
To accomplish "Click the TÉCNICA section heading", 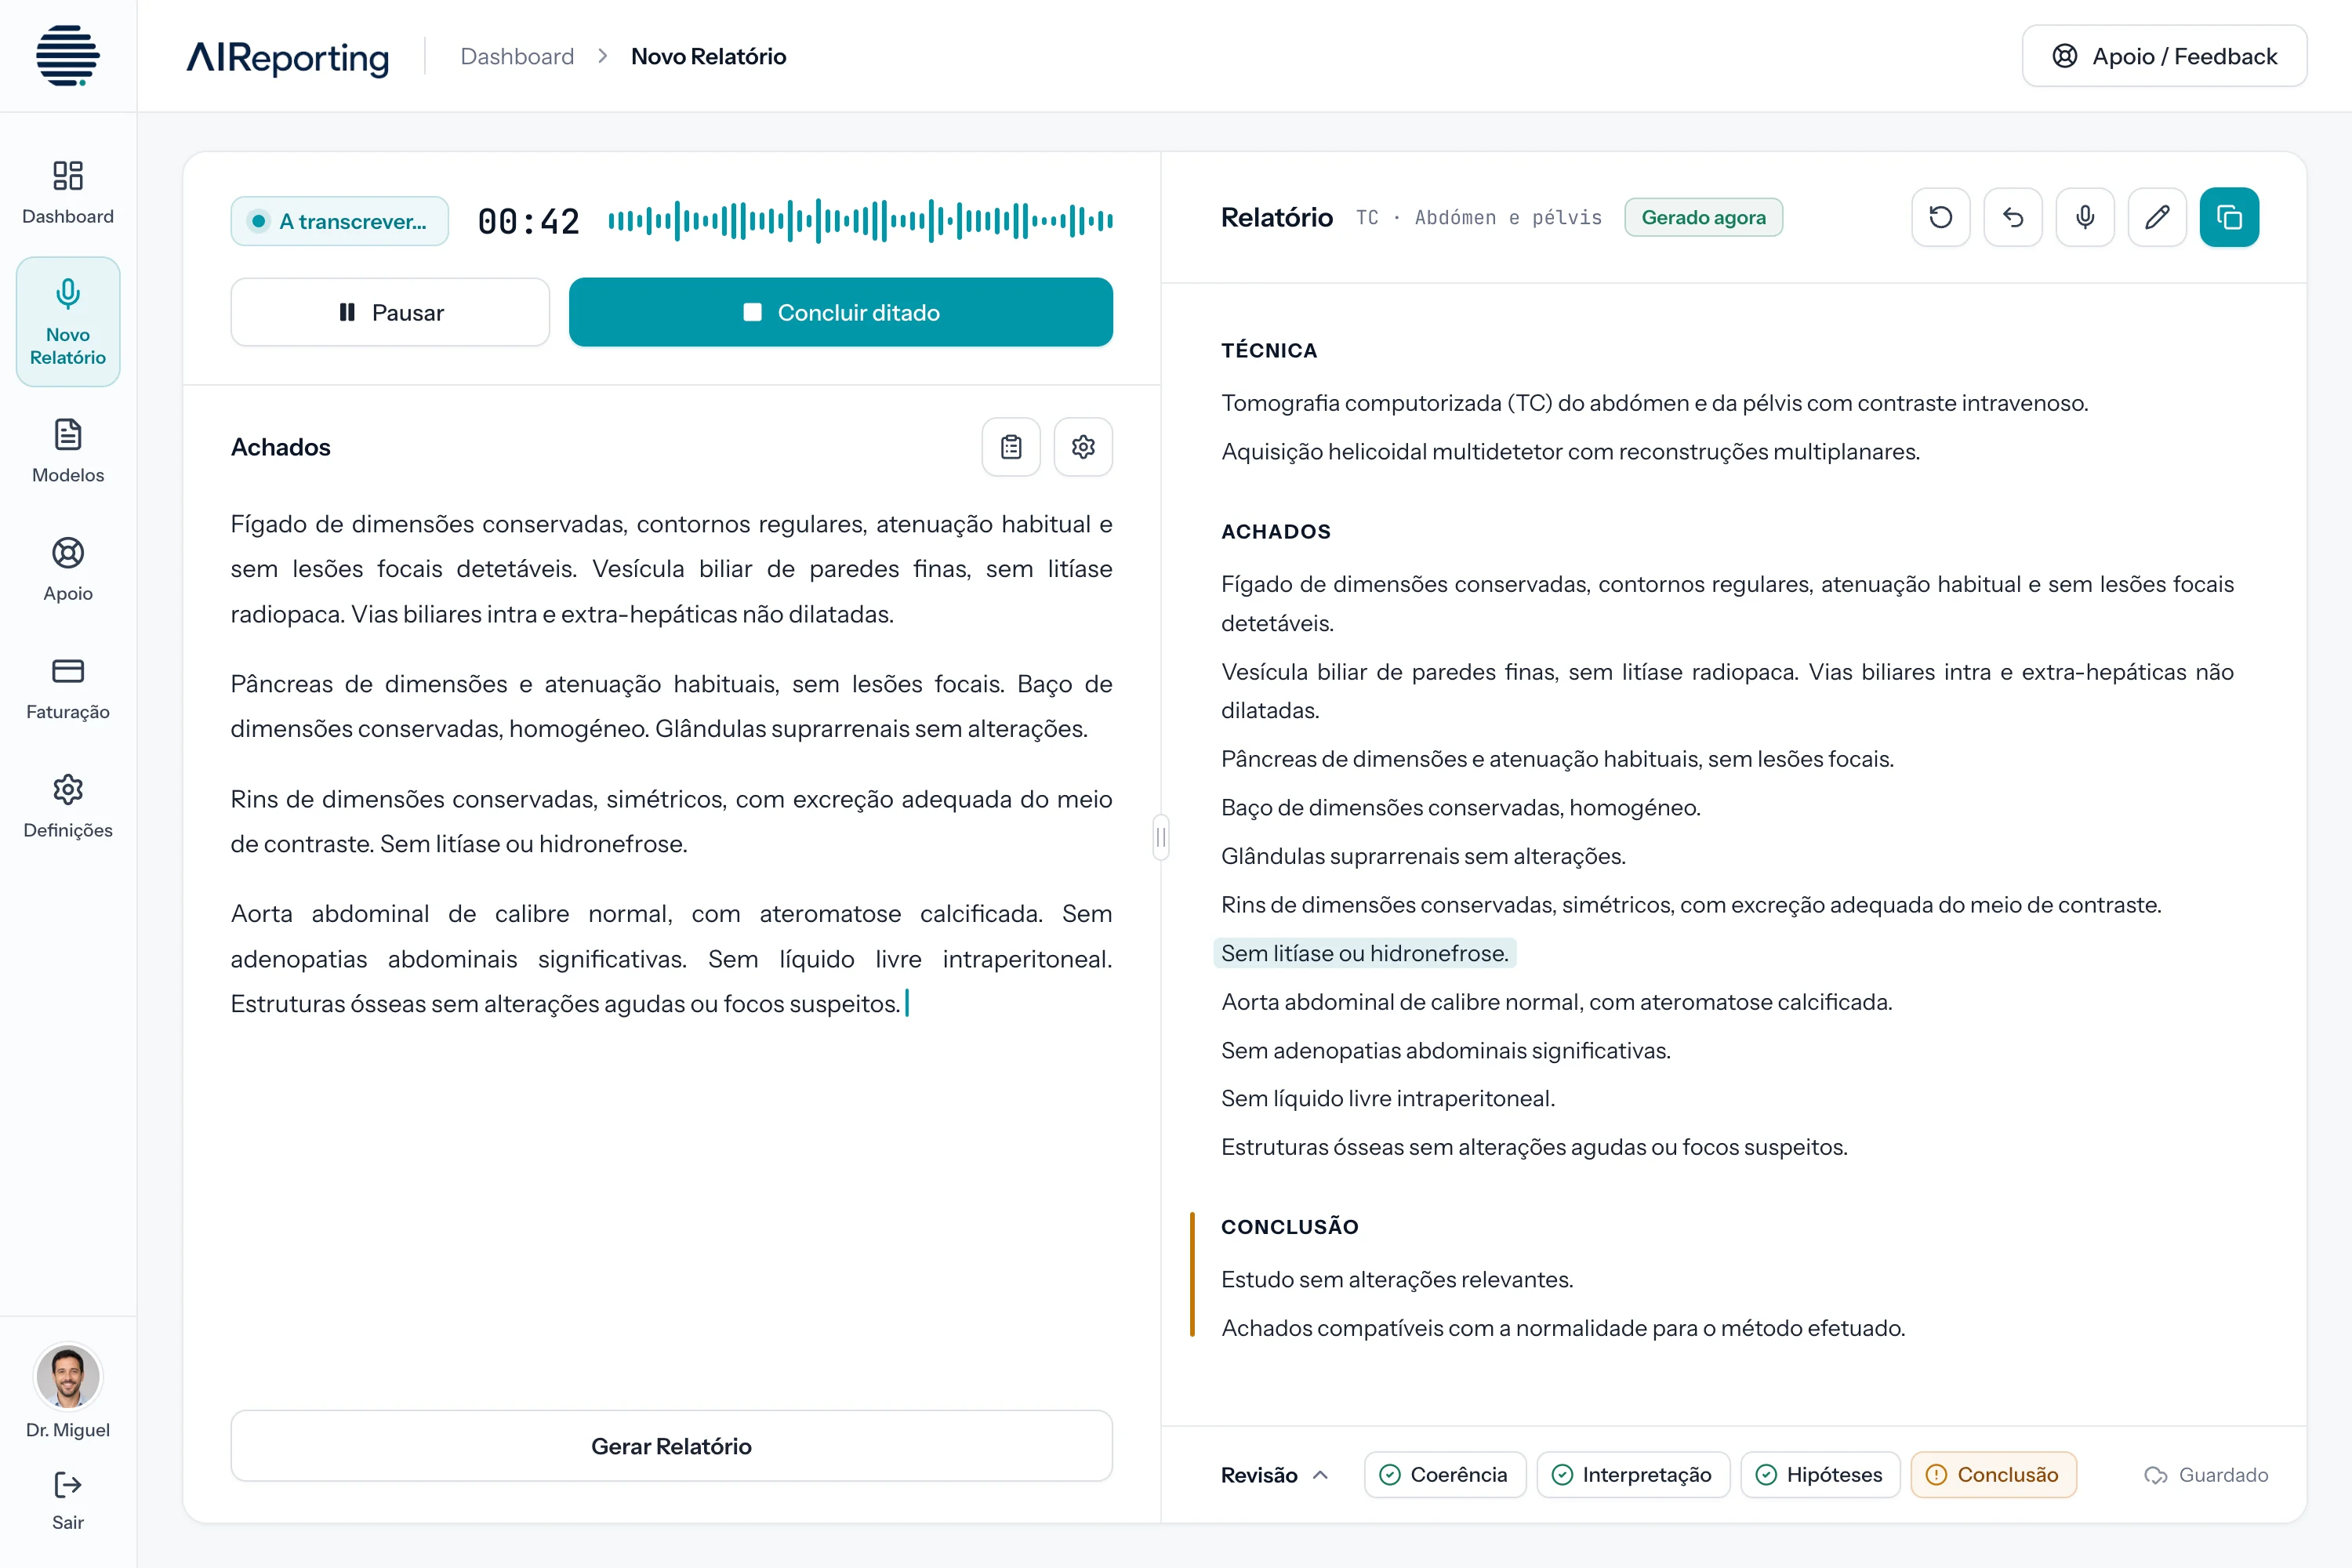I will click(1269, 350).
